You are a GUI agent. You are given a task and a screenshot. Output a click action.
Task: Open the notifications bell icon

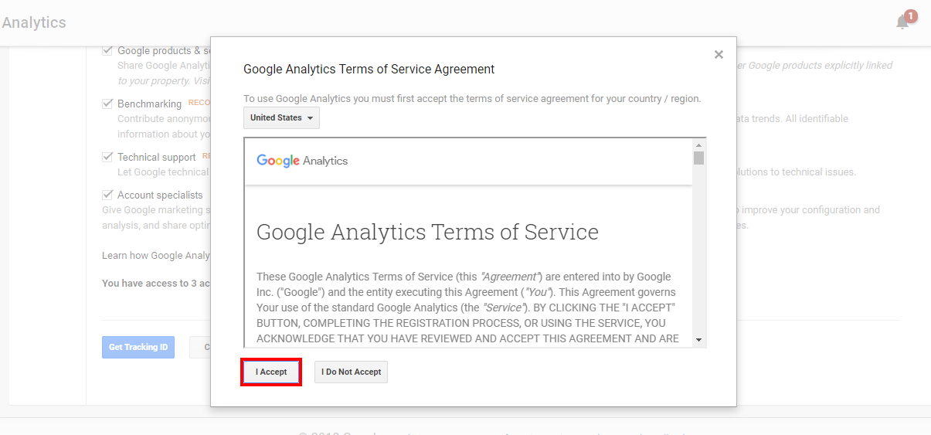pyautogui.click(x=902, y=22)
